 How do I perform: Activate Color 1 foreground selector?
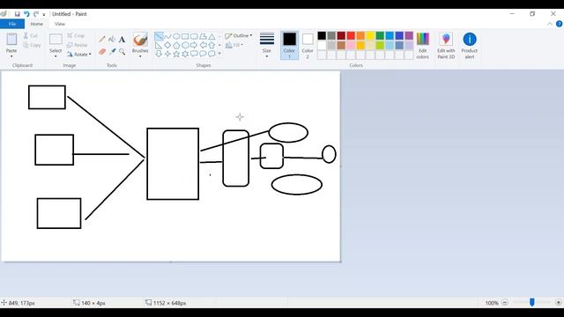click(x=290, y=45)
